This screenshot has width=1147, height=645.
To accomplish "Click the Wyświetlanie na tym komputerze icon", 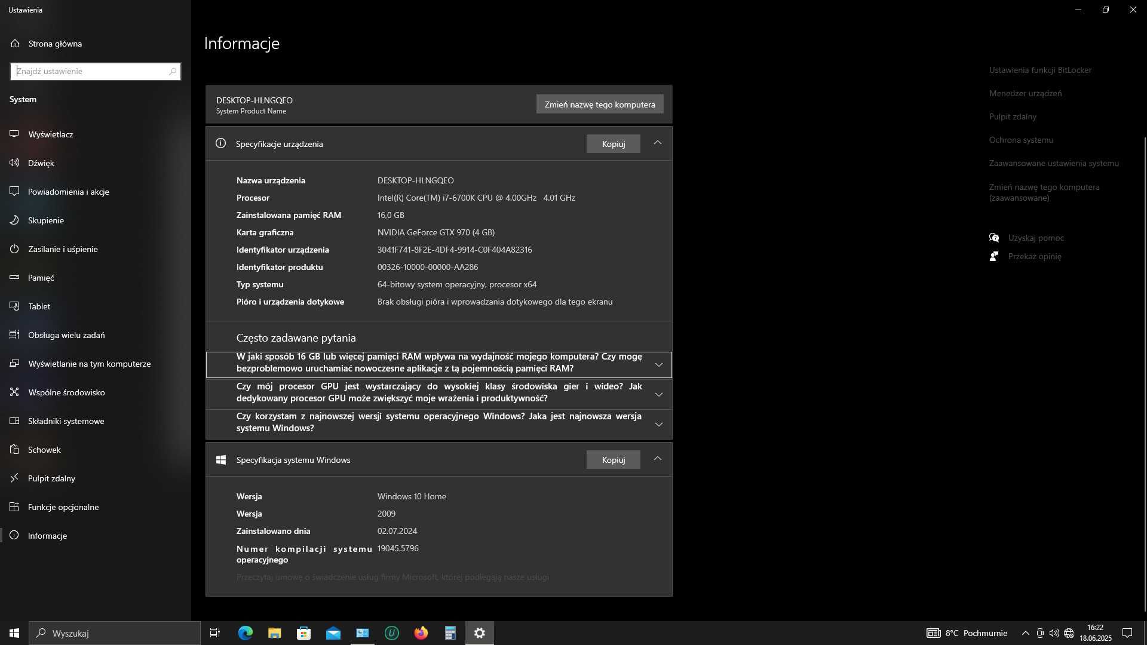I will click(x=14, y=364).
